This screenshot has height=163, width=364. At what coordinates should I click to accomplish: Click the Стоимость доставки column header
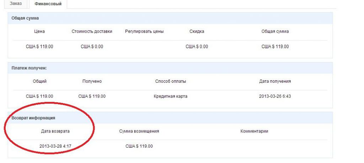pos(92,31)
